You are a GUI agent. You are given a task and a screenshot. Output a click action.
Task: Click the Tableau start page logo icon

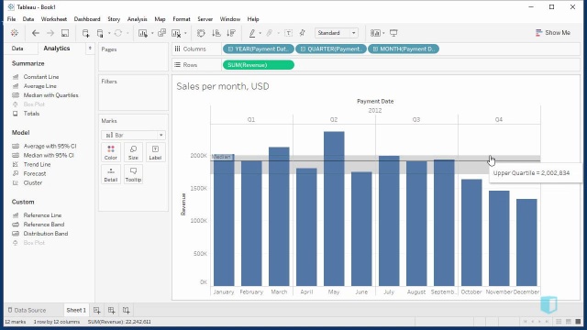pos(15,33)
